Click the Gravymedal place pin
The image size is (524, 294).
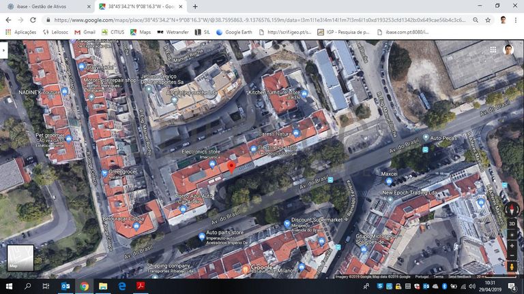point(82,66)
